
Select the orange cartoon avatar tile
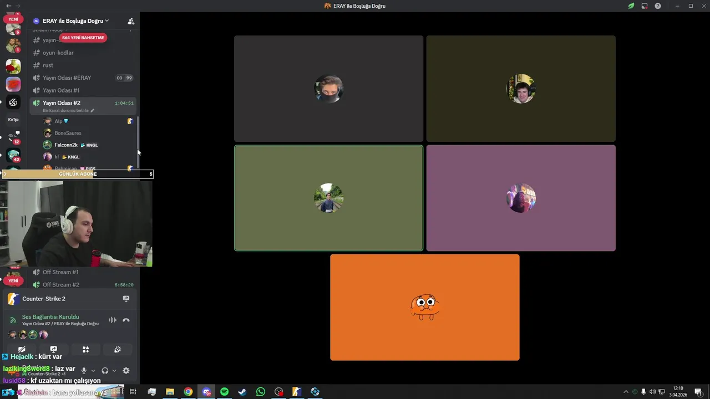(425, 308)
